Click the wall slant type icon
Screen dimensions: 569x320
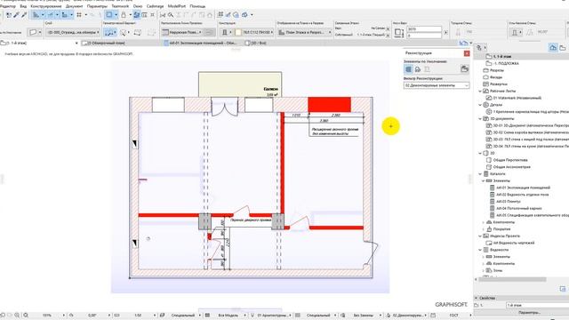515,32
